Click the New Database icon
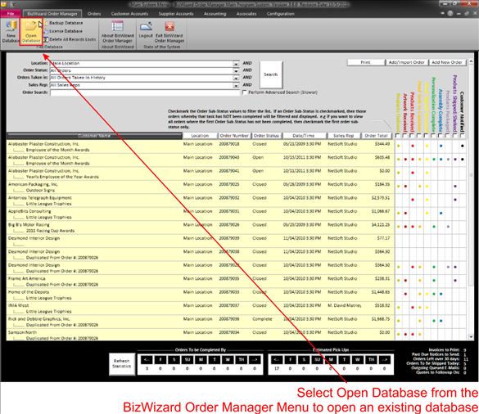The width and height of the screenshot is (479, 414). coord(11,26)
